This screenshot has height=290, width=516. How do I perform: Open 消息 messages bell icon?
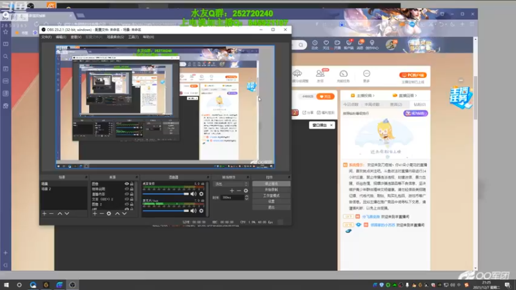(361, 44)
